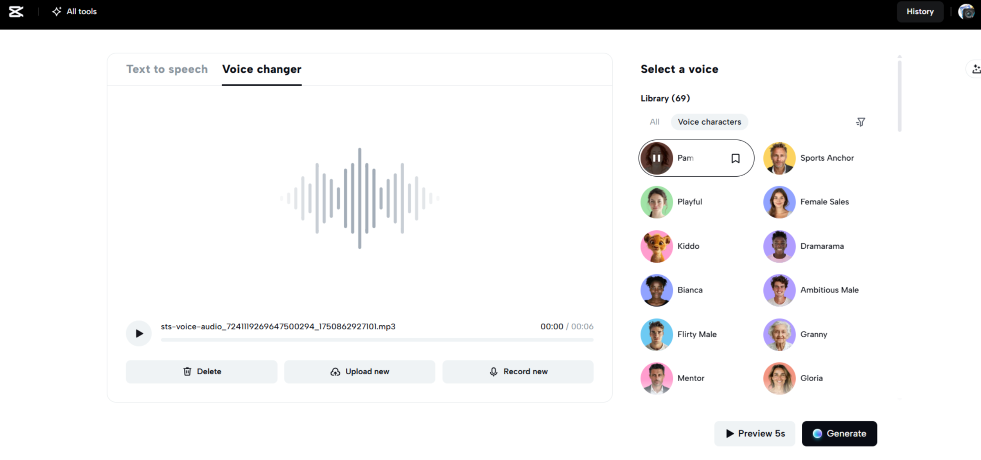Image resolution: width=981 pixels, height=460 pixels.
Task: Click the Record new microphone icon
Action: pos(494,371)
